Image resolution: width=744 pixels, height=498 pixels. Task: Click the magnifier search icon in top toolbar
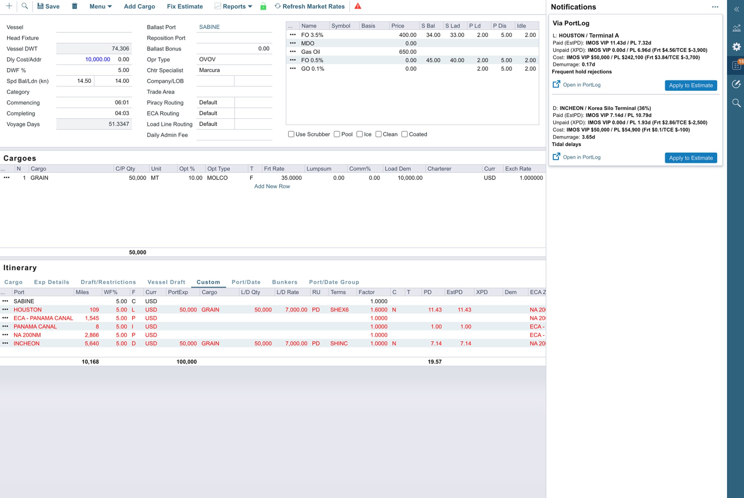[25, 6]
